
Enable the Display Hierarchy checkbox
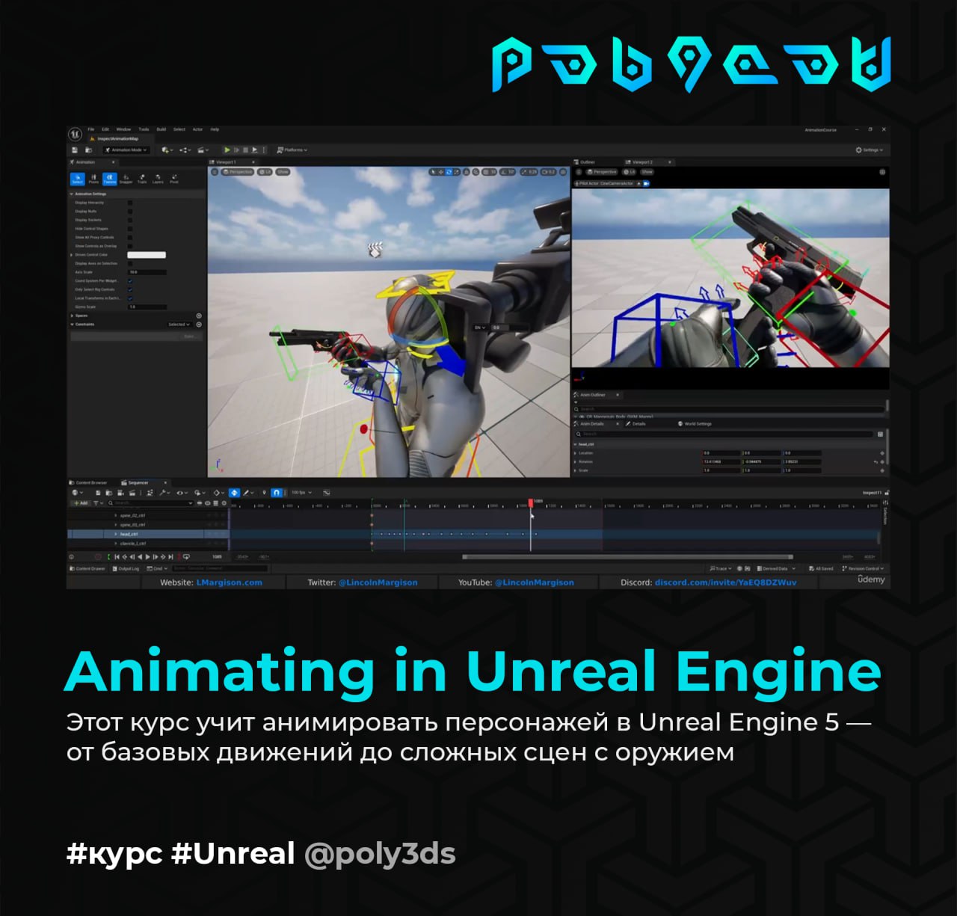pyautogui.click(x=130, y=203)
